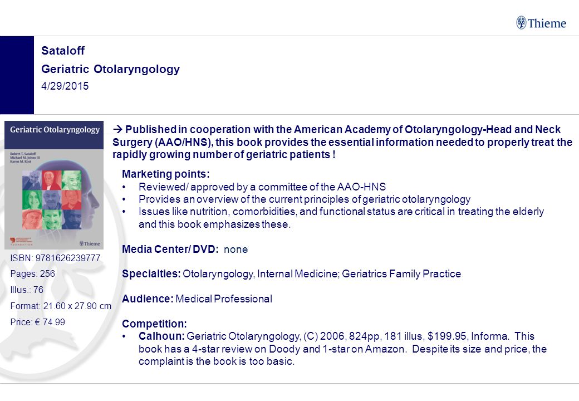
Task: Click the 'Marketing points:' heading
Action: point(166,174)
